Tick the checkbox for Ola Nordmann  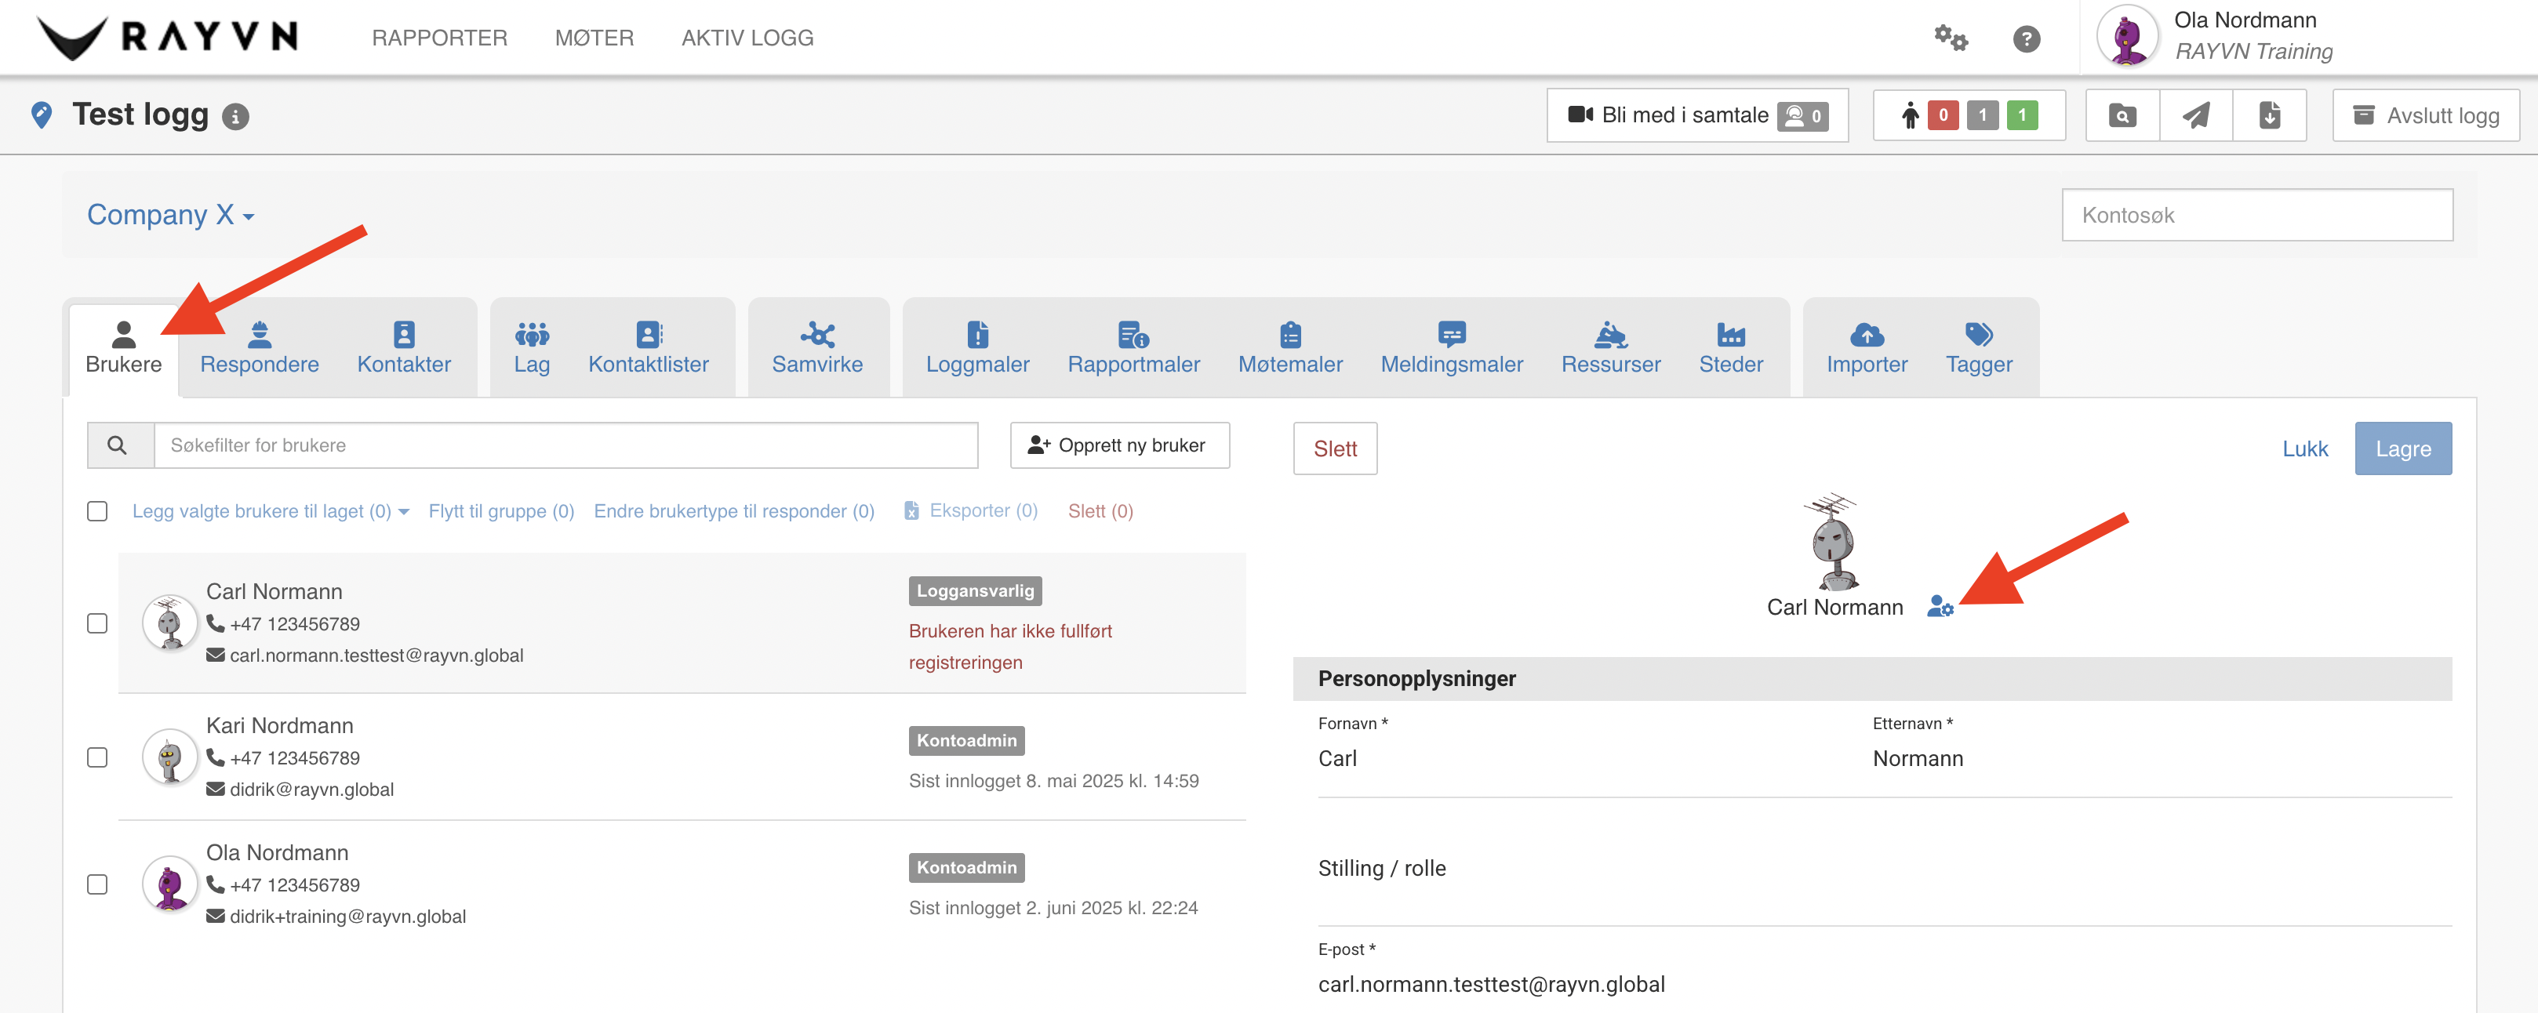tap(97, 884)
